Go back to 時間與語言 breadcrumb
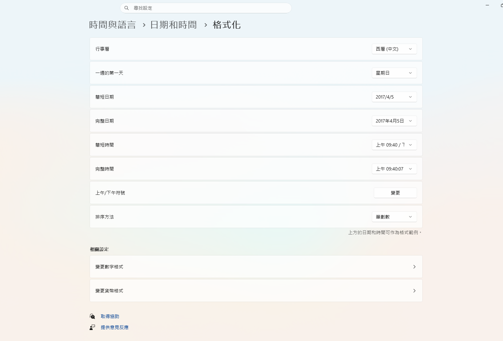Screen dimensions: 503x341 point(113,25)
